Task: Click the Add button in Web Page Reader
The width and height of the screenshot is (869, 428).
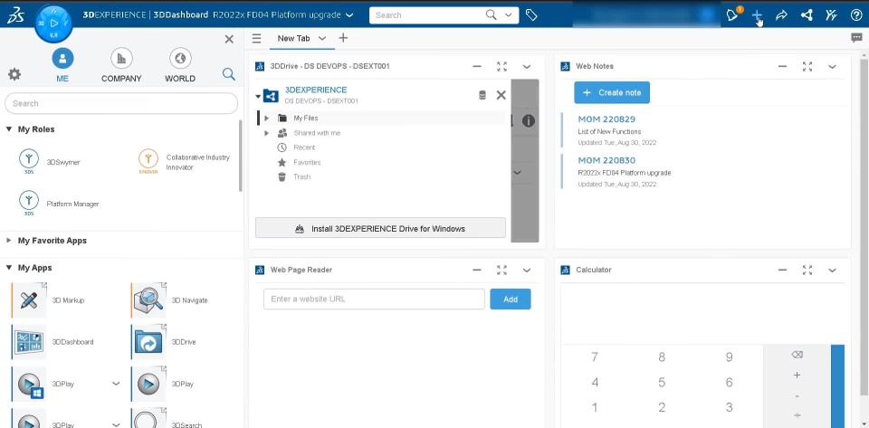Action: click(511, 299)
